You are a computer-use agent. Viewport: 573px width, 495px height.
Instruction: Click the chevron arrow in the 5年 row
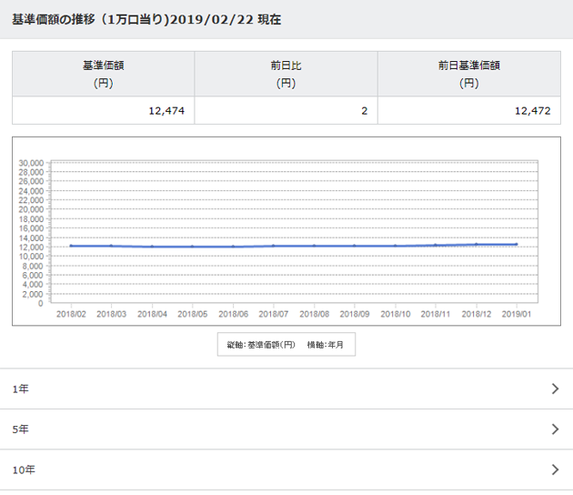coord(555,429)
